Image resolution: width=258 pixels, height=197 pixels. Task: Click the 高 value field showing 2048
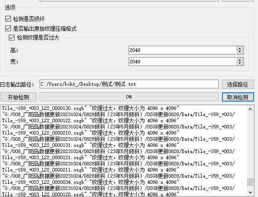[183, 50]
